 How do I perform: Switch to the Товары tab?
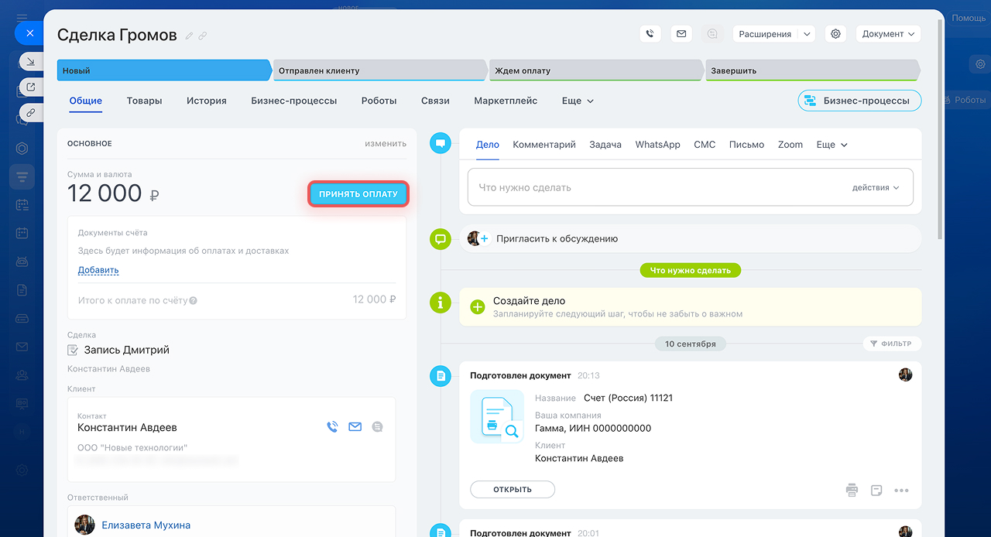(x=144, y=101)
